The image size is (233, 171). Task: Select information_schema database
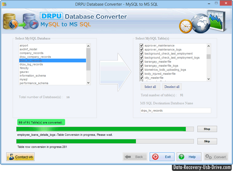(53, 76)
